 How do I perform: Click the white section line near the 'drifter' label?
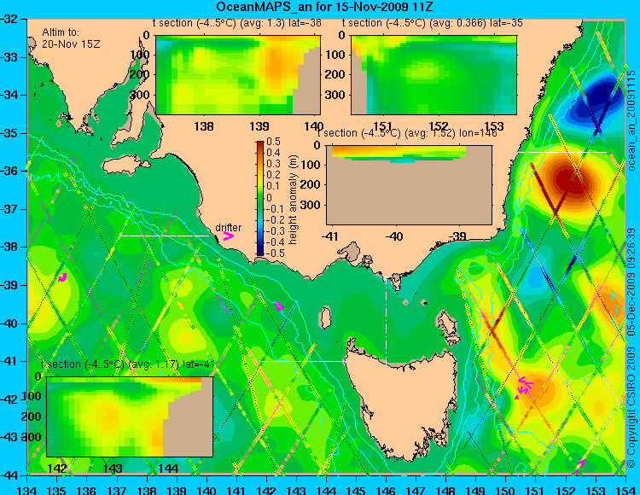tap(164, 236)
